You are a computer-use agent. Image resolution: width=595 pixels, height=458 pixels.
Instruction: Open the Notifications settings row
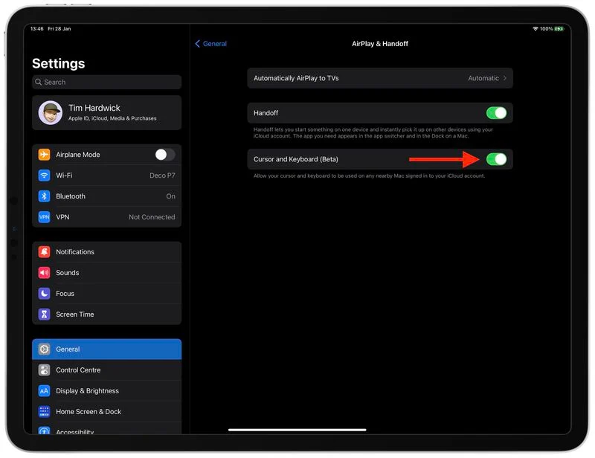click(x=106, y=251)
